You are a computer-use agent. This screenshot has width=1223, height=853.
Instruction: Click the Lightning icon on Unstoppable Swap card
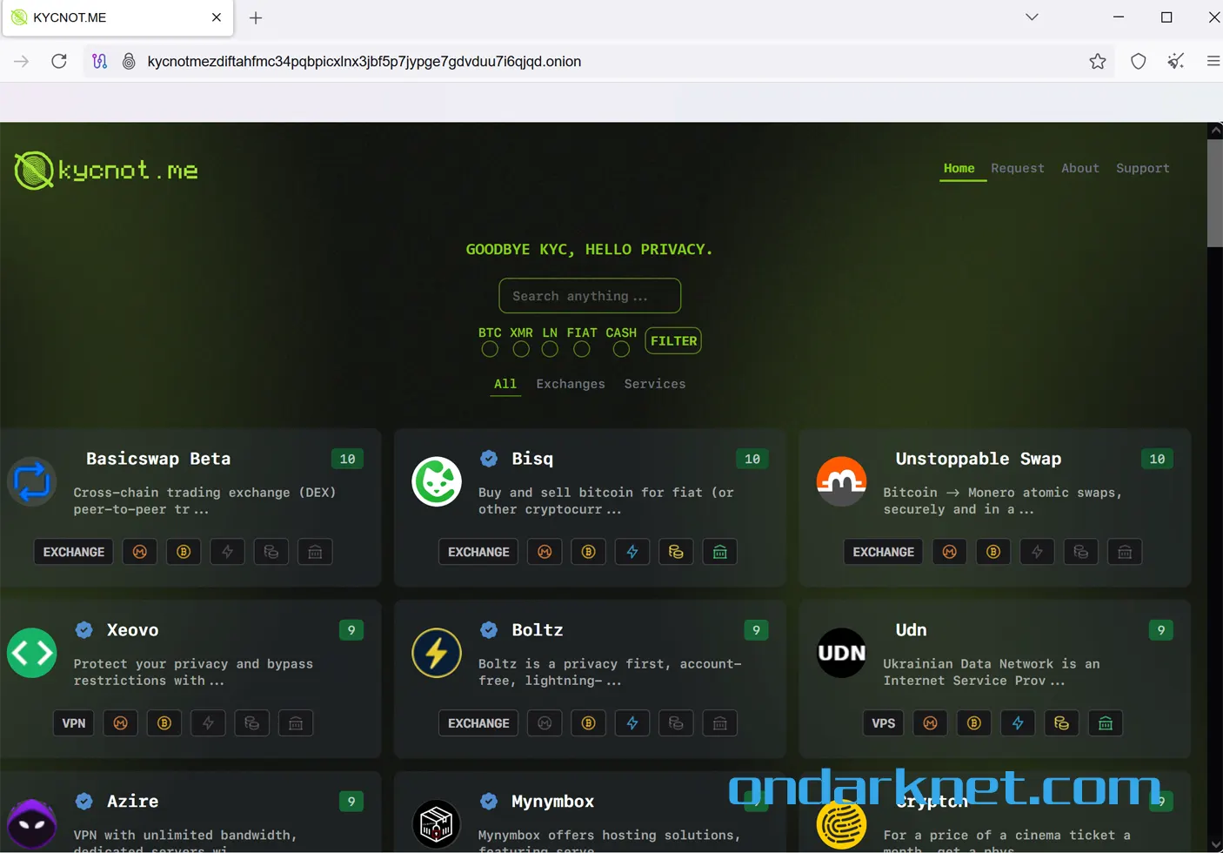(1037, 551)
